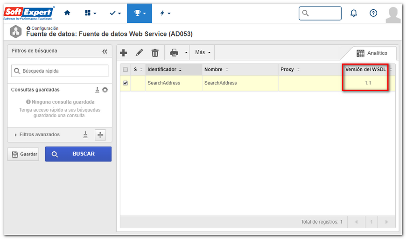Open the user profile avatar

pyautogui.click(x=393, y=14)
